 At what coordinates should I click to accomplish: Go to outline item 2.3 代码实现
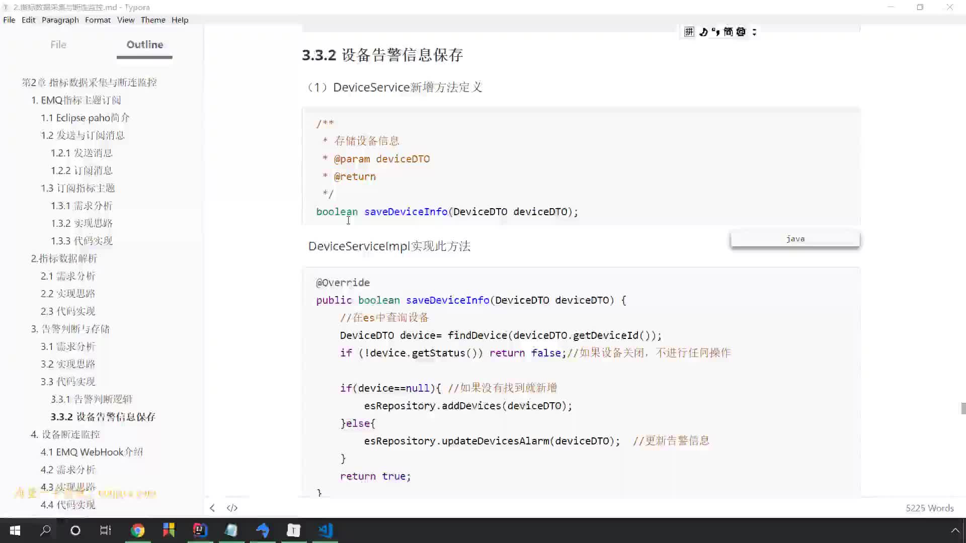[x=68, y=311]
